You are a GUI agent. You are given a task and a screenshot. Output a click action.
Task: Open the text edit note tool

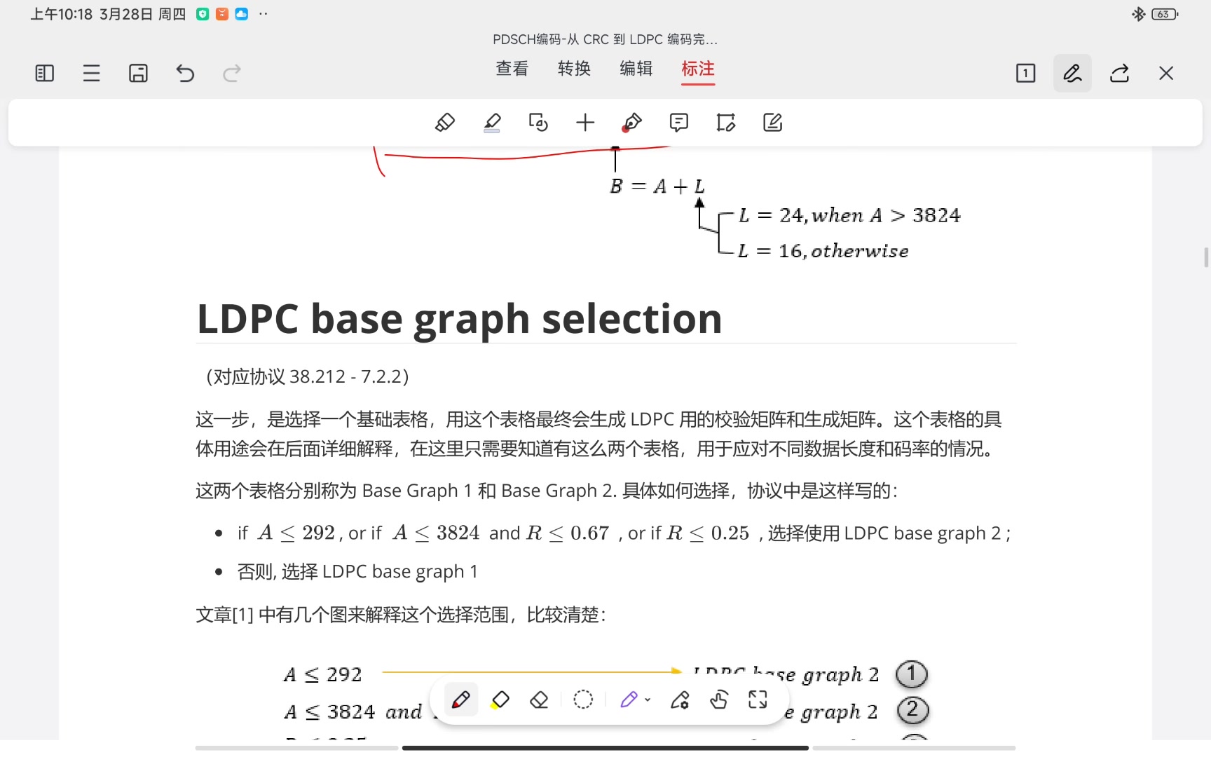(x=772, y=123)
